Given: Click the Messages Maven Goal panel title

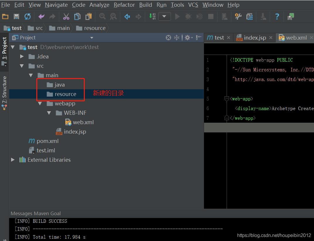Looking at the screenshot, I should [x=36, y=213].
